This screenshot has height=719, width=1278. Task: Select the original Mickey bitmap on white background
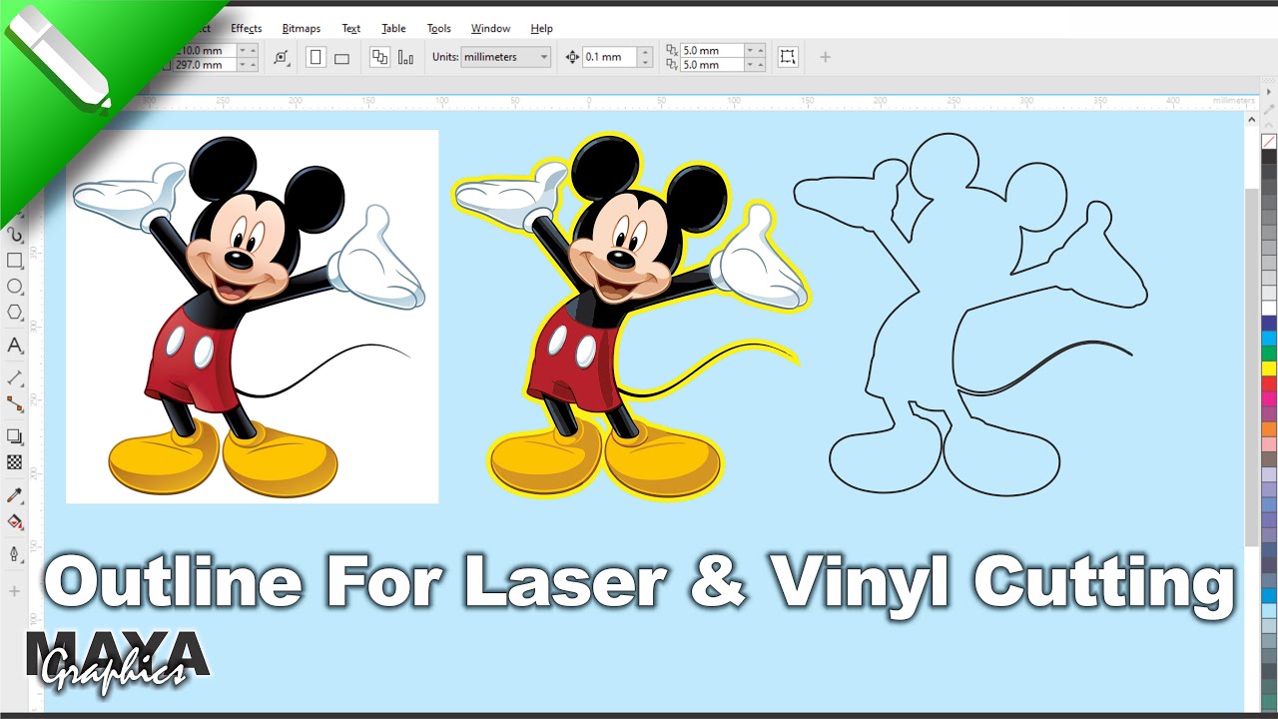pos(252,317)
